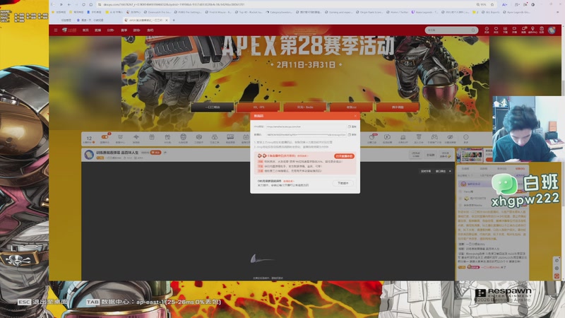Go back with the browser back arrow
Image resolution: width=565 pixels, height=318 pixels.
(69, 5)
